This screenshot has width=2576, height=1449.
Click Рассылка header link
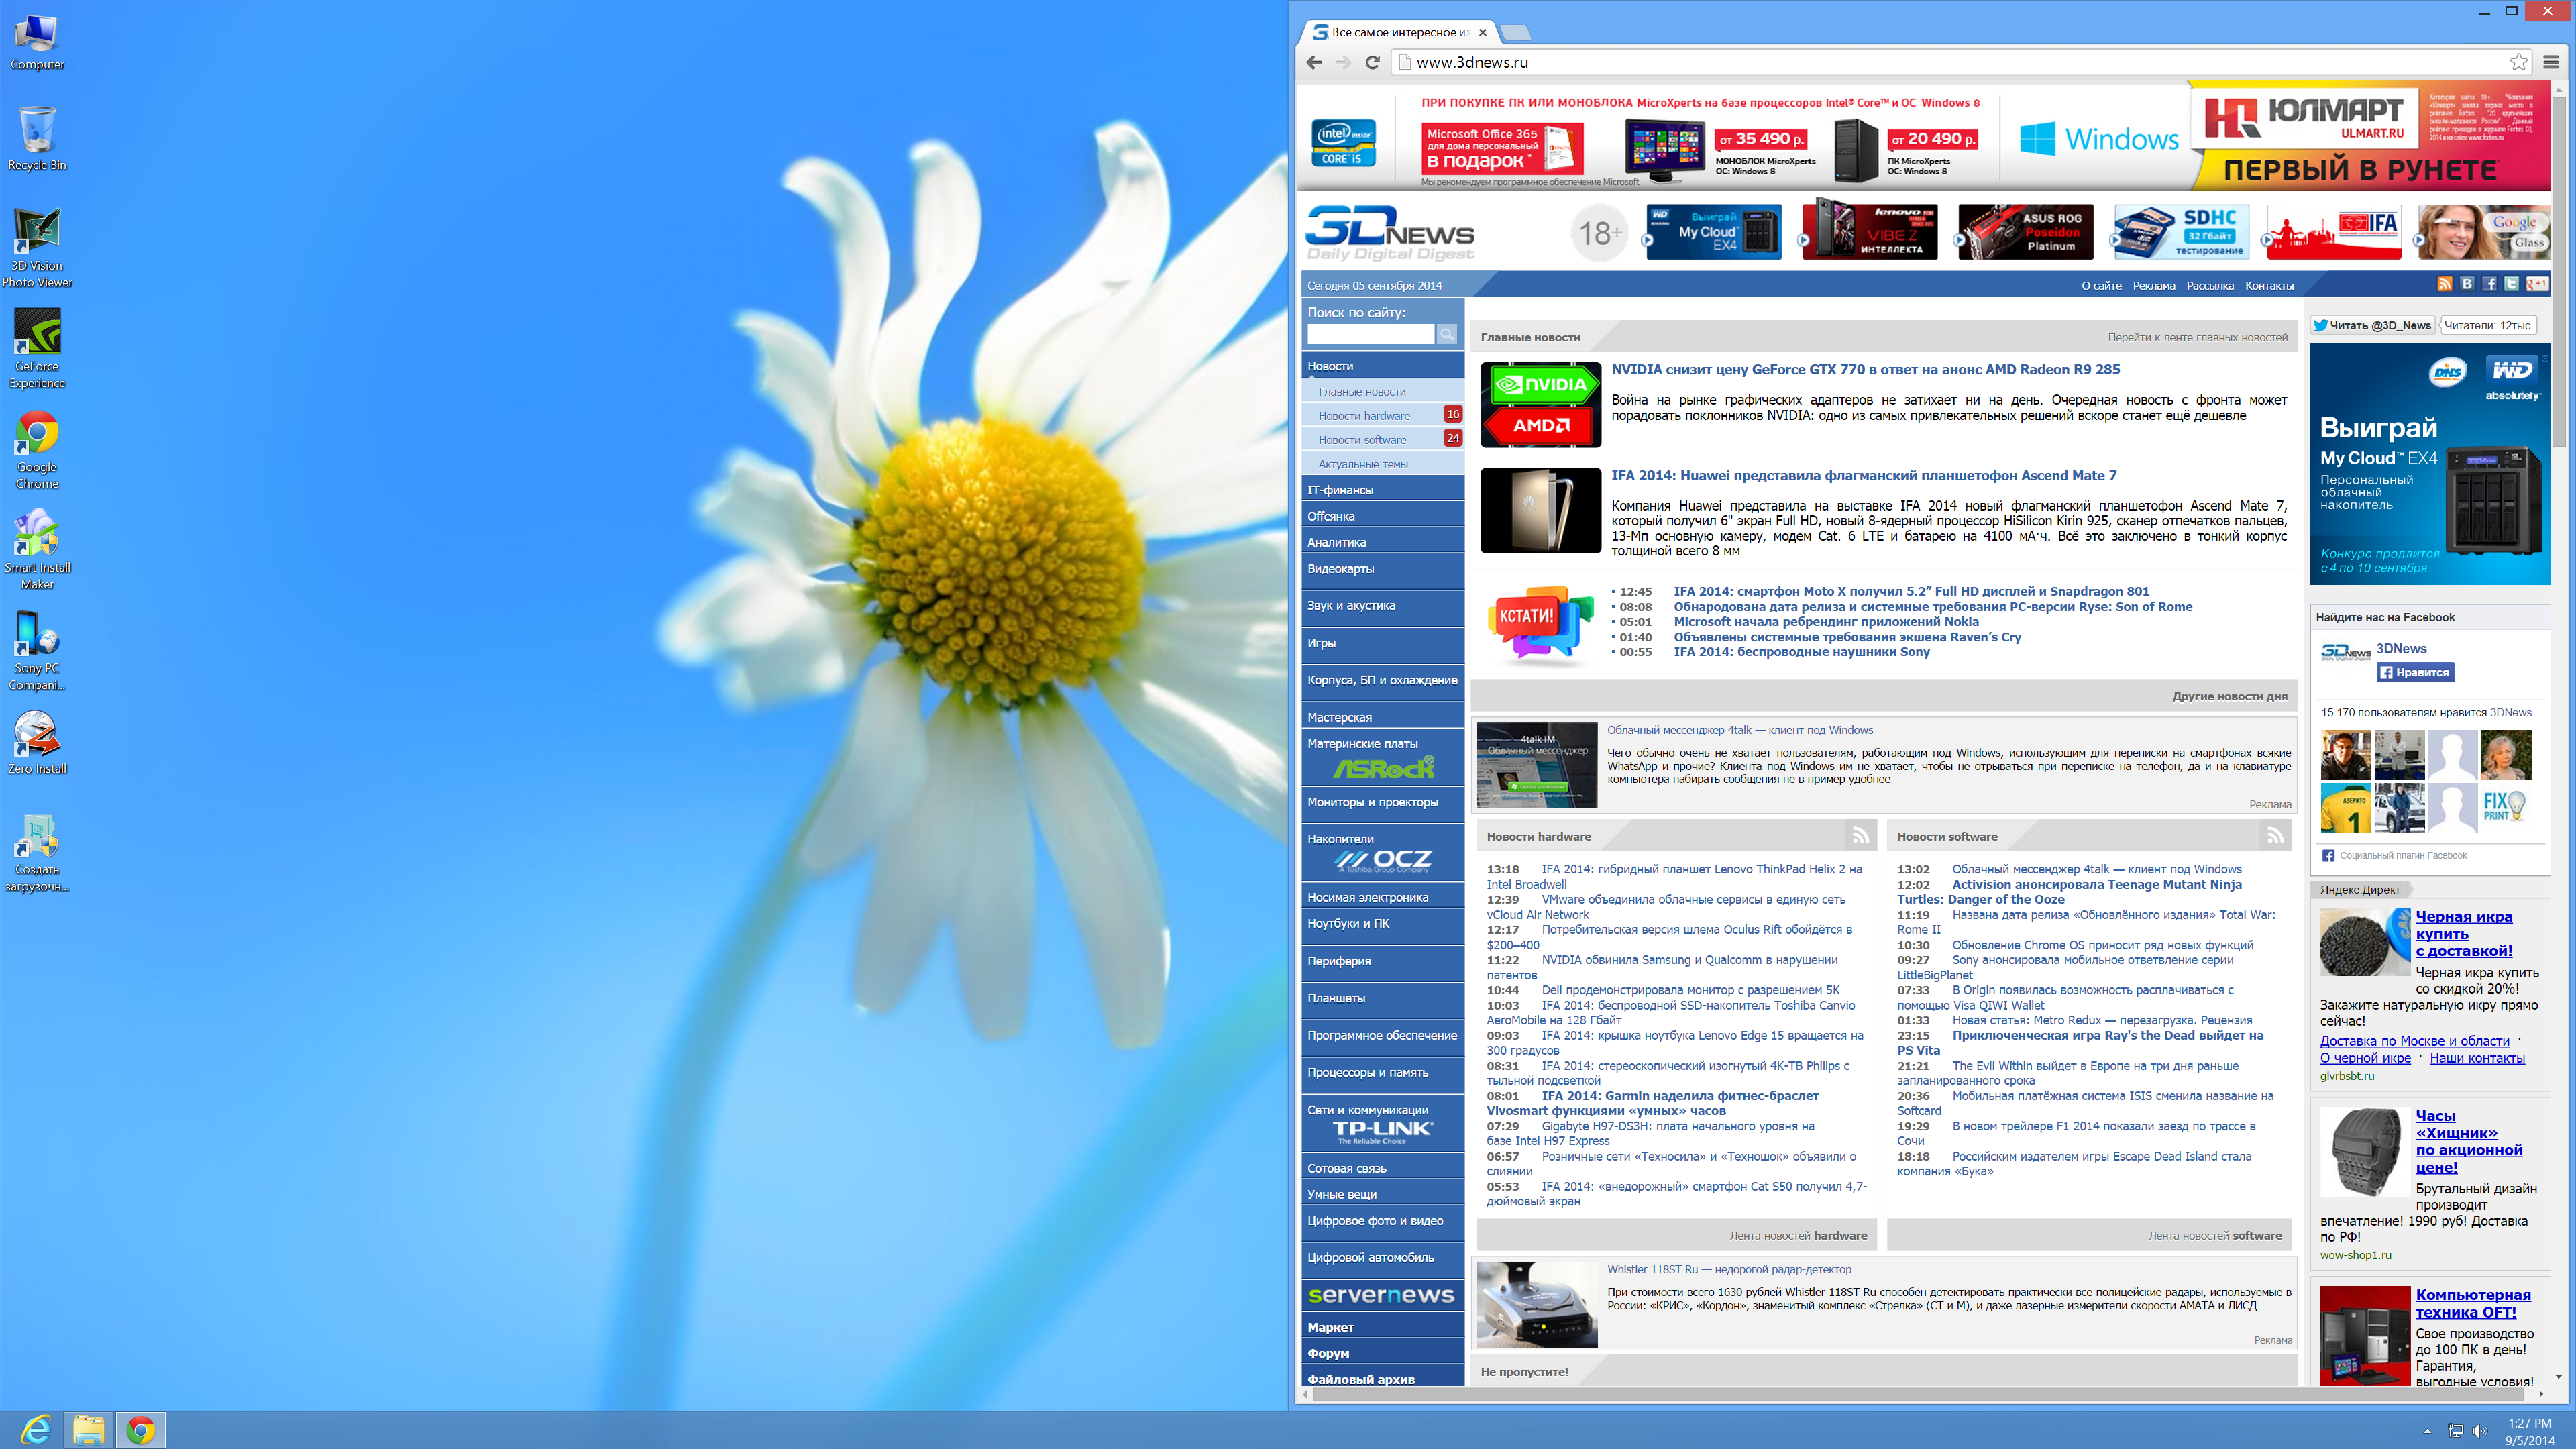point(2210,286)
